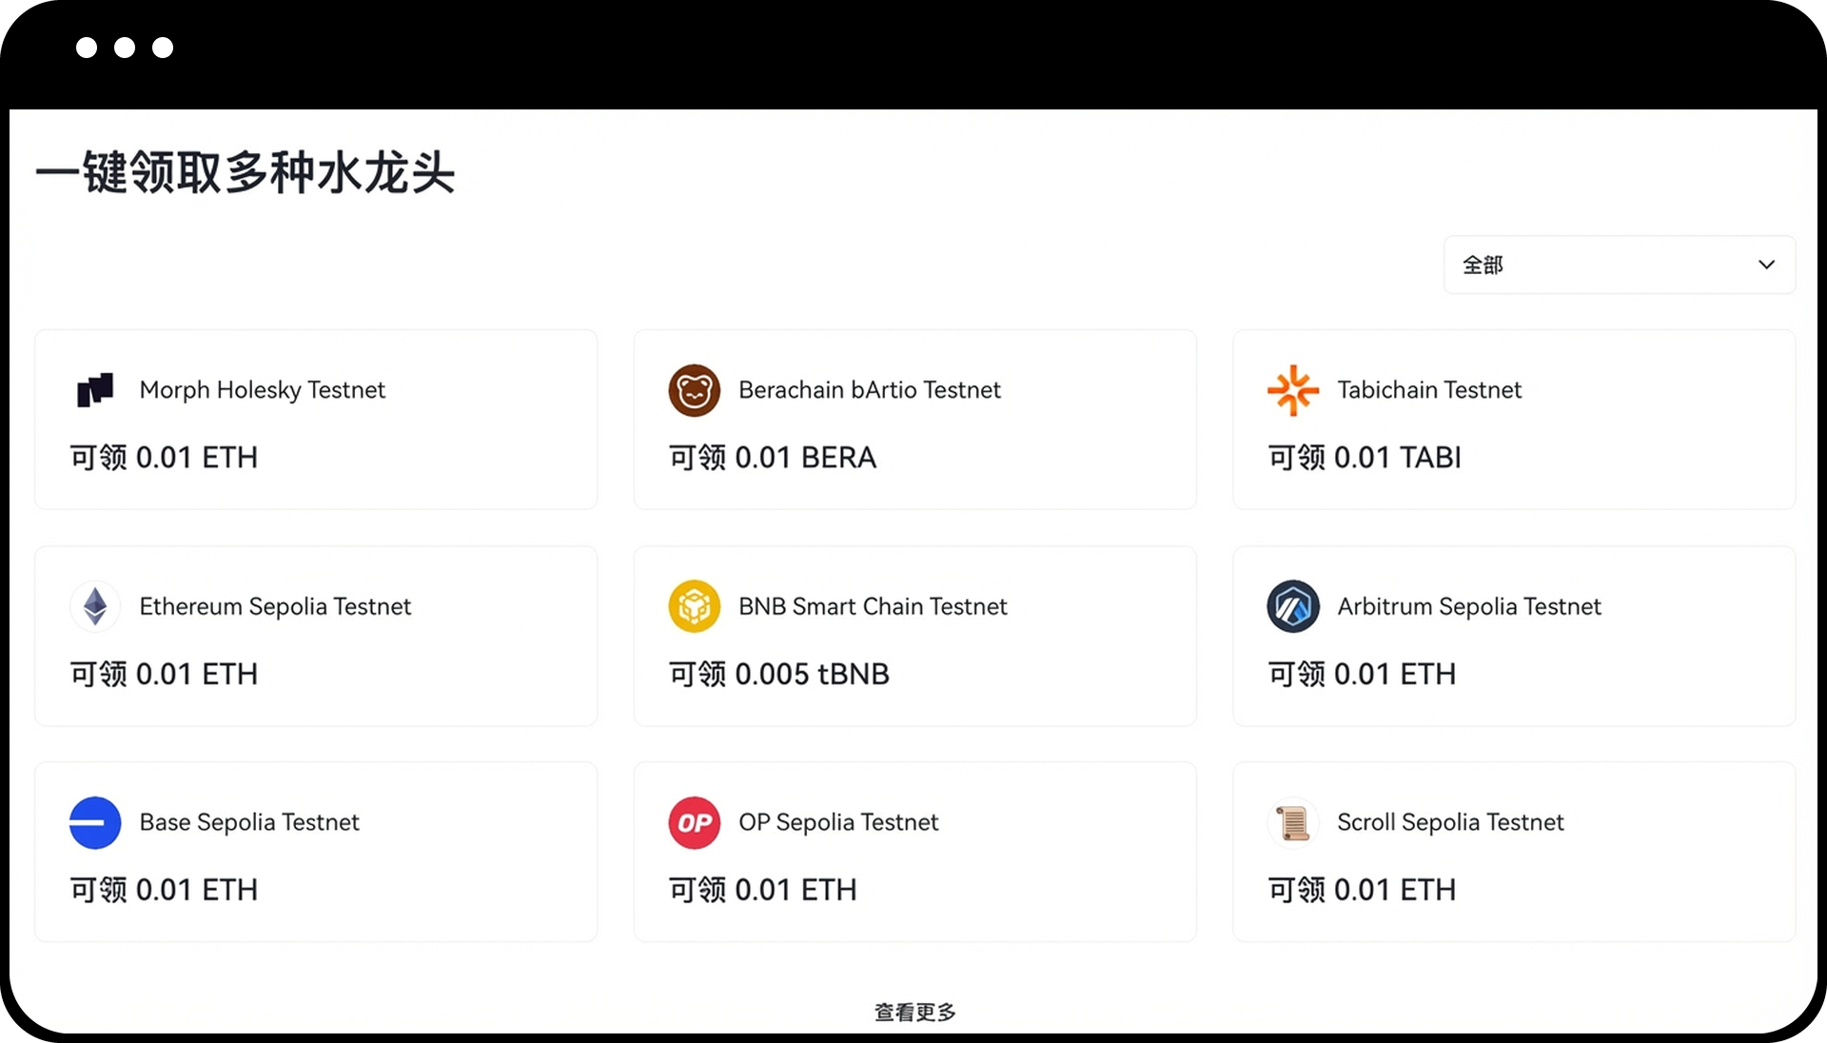Click the orange Tabichain logo icon

1292,390
